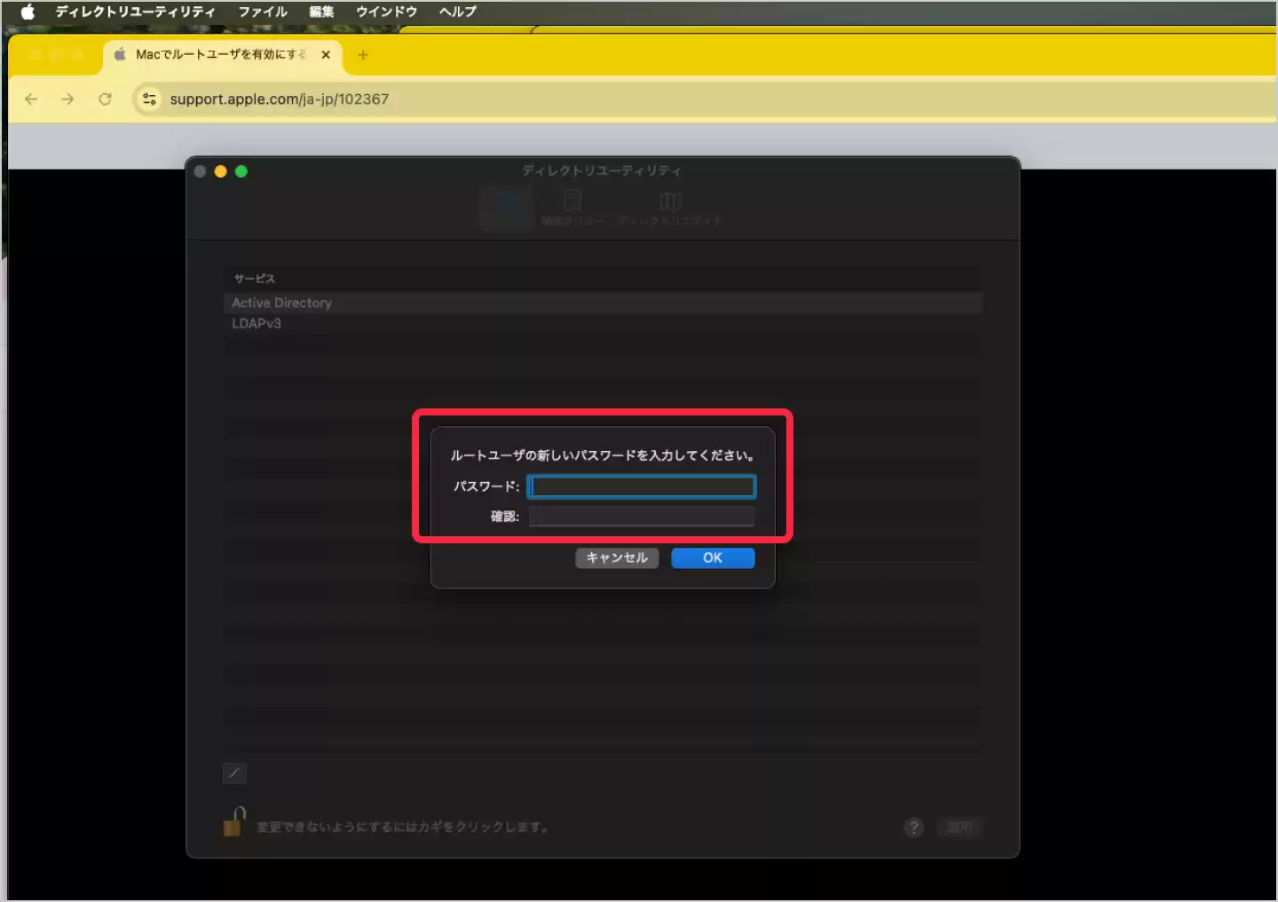Image resolution: width=1278 pixels, height=902 pixels.
Task: Open a new browser tab with plus
Action: point(362,55)
